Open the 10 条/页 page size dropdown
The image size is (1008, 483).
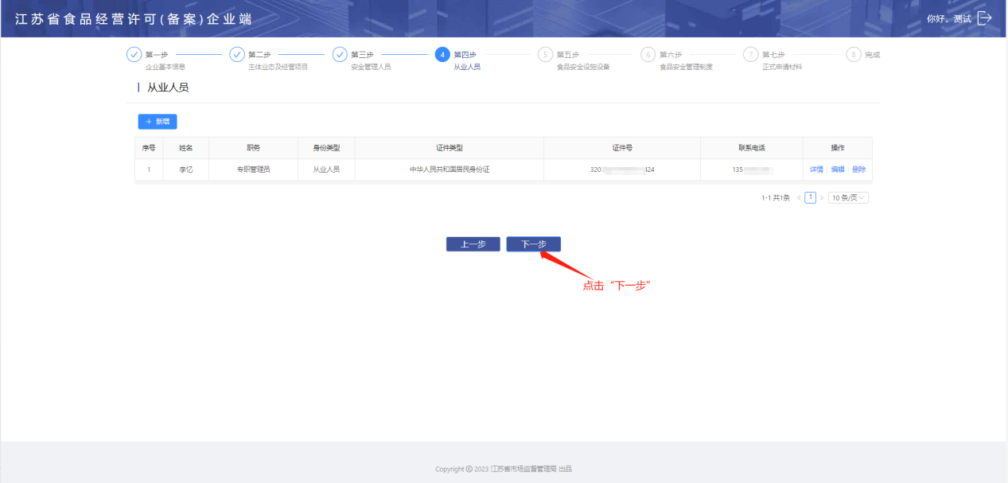click(x=848, y=197)
